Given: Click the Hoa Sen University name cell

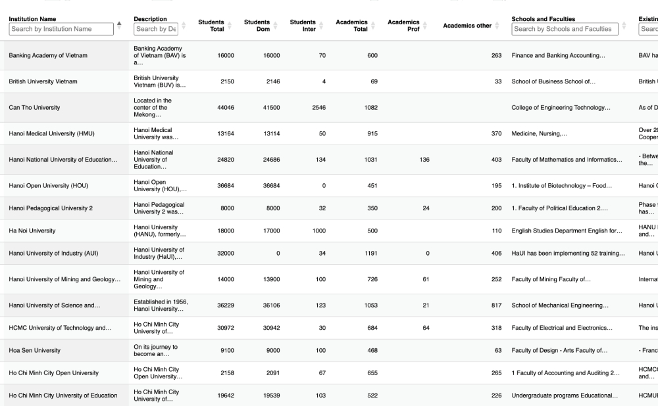Looking at the screenshot, I should tap(34, 351).
